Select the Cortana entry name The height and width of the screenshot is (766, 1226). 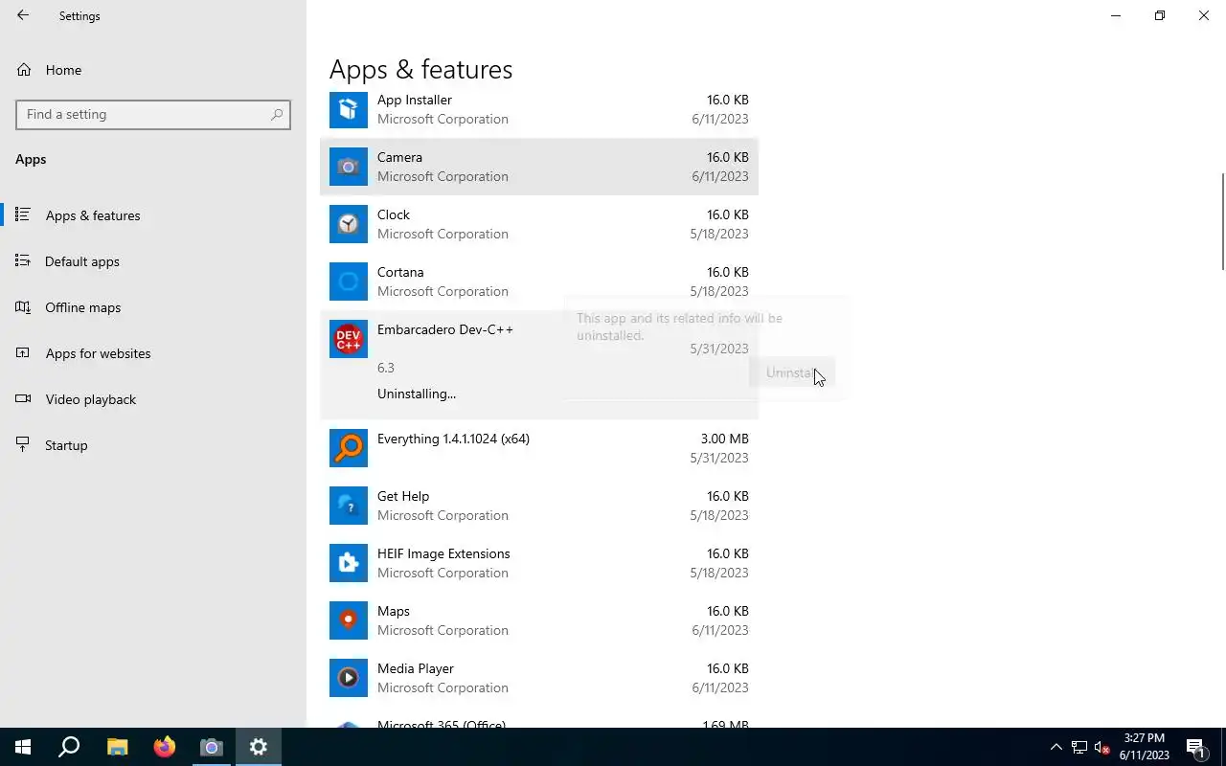click(x=400, y=272)
